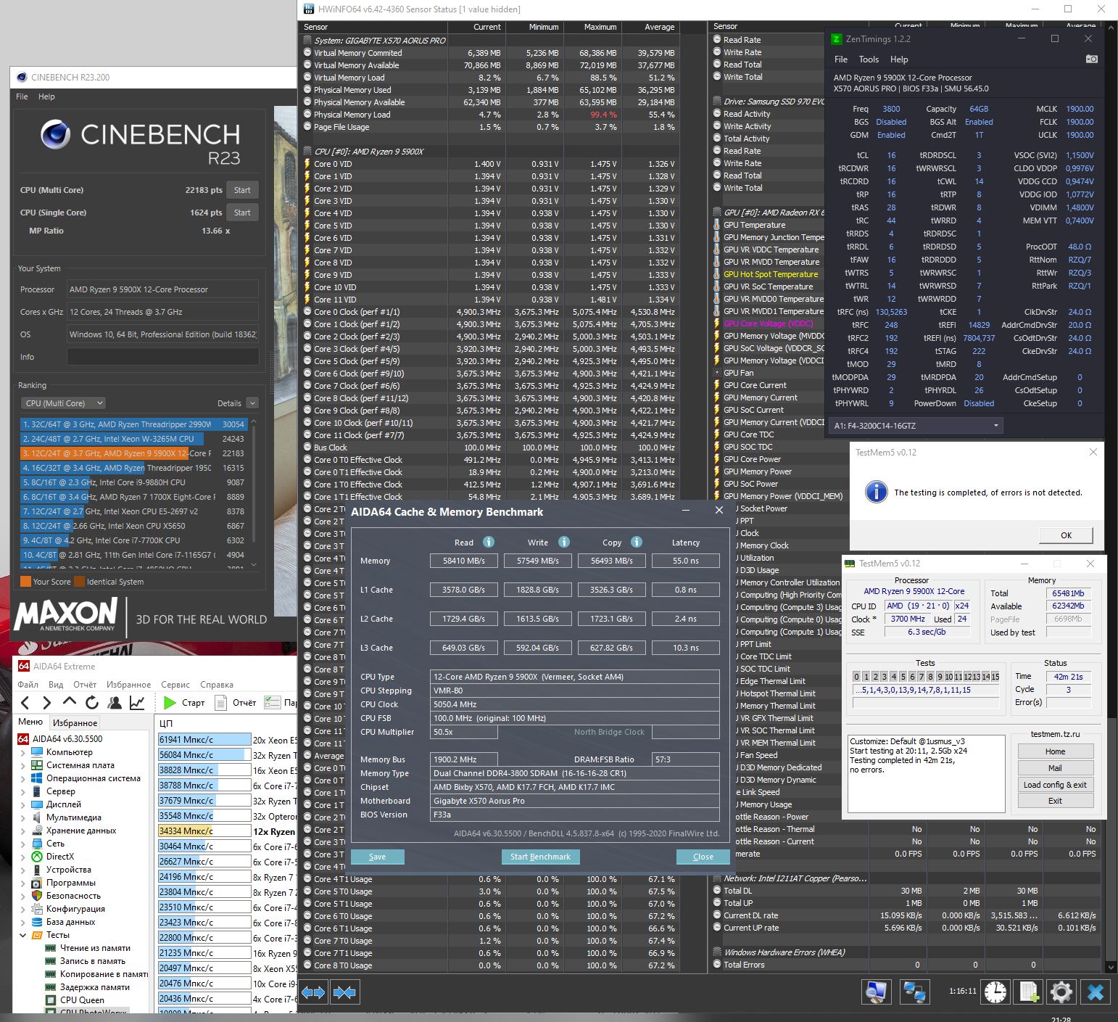Expand Дисплей node in AIDA64 tree
The height and width of the screenshot is (1022, 1118).
tap(22, 804)
